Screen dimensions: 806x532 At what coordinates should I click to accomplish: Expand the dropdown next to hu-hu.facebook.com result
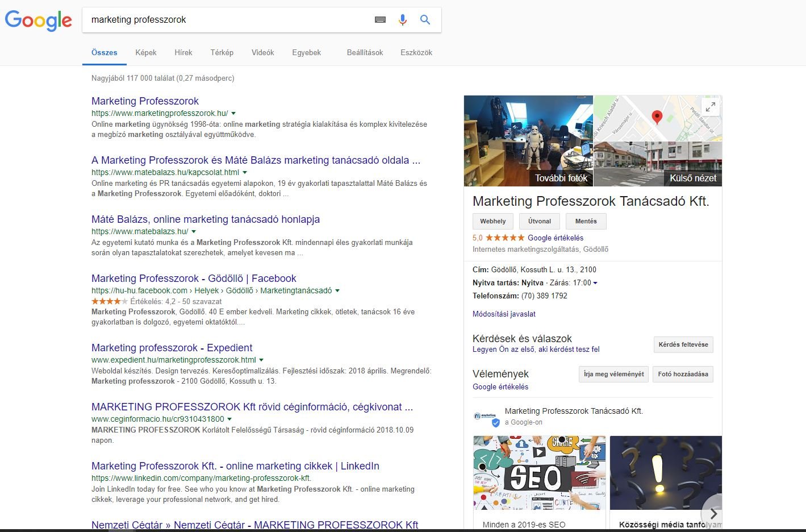point(337,290)
